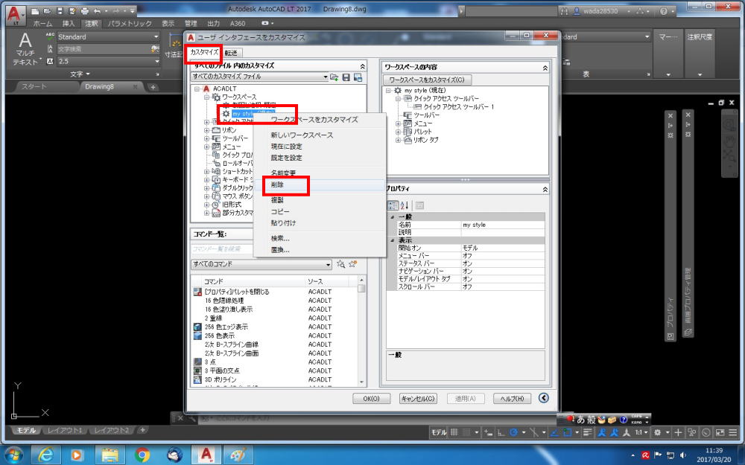The width and height of the screenshot is (745, 465).
Task: Click the ワークスペースをカスタマイズ(C) button
Action: click(x=427, y=80)
